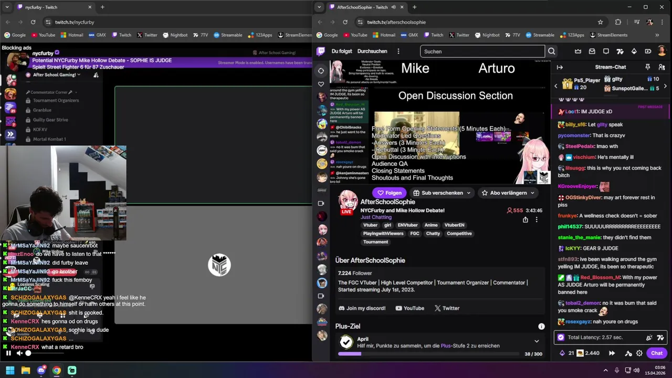
Task: Expand the April Plus-Ziel chevron
Action: point(537,341)
